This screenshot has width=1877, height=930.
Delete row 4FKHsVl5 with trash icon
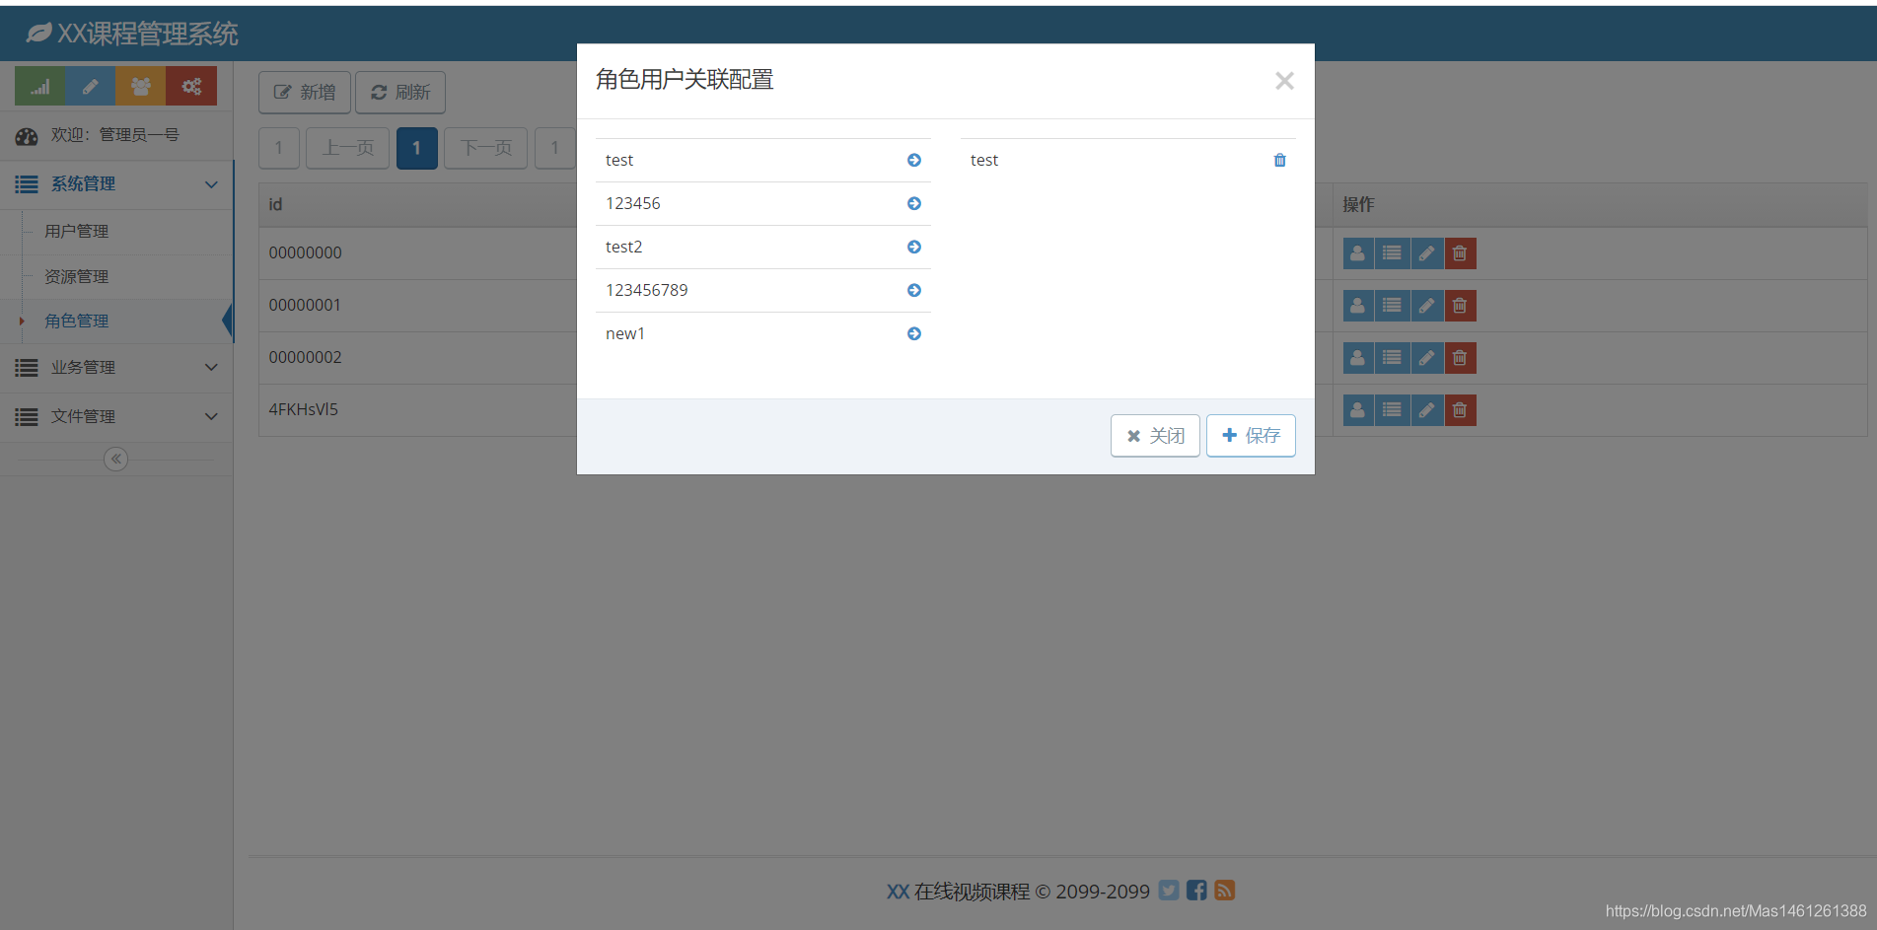(1460, 410)
